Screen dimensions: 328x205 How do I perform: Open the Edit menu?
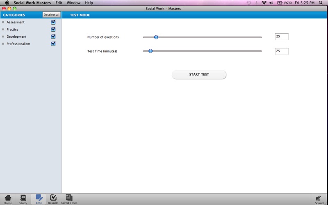pyautogui.click(x=59, y=3)
